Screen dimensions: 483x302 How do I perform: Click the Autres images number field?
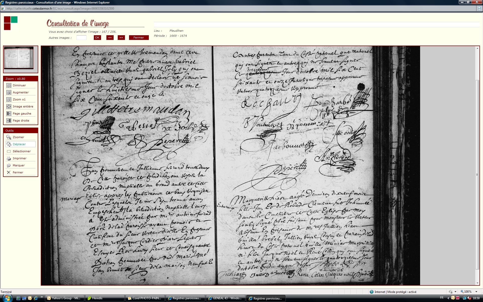81,38
